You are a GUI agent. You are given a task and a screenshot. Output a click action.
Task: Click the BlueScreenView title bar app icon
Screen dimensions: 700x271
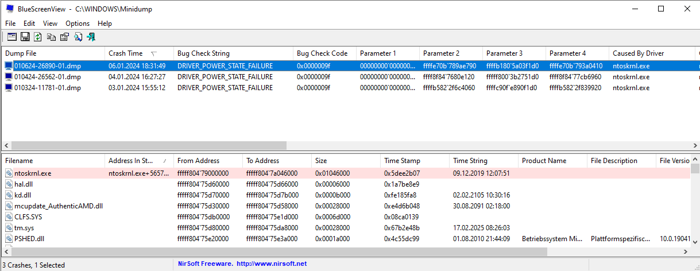10,9
